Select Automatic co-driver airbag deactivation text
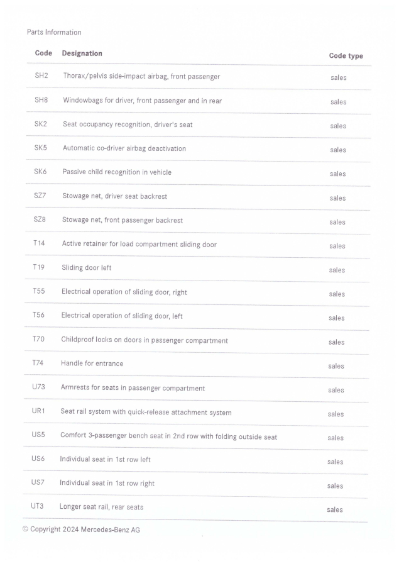The width and height of the screenshot is (399, 566). click(124, 148)
